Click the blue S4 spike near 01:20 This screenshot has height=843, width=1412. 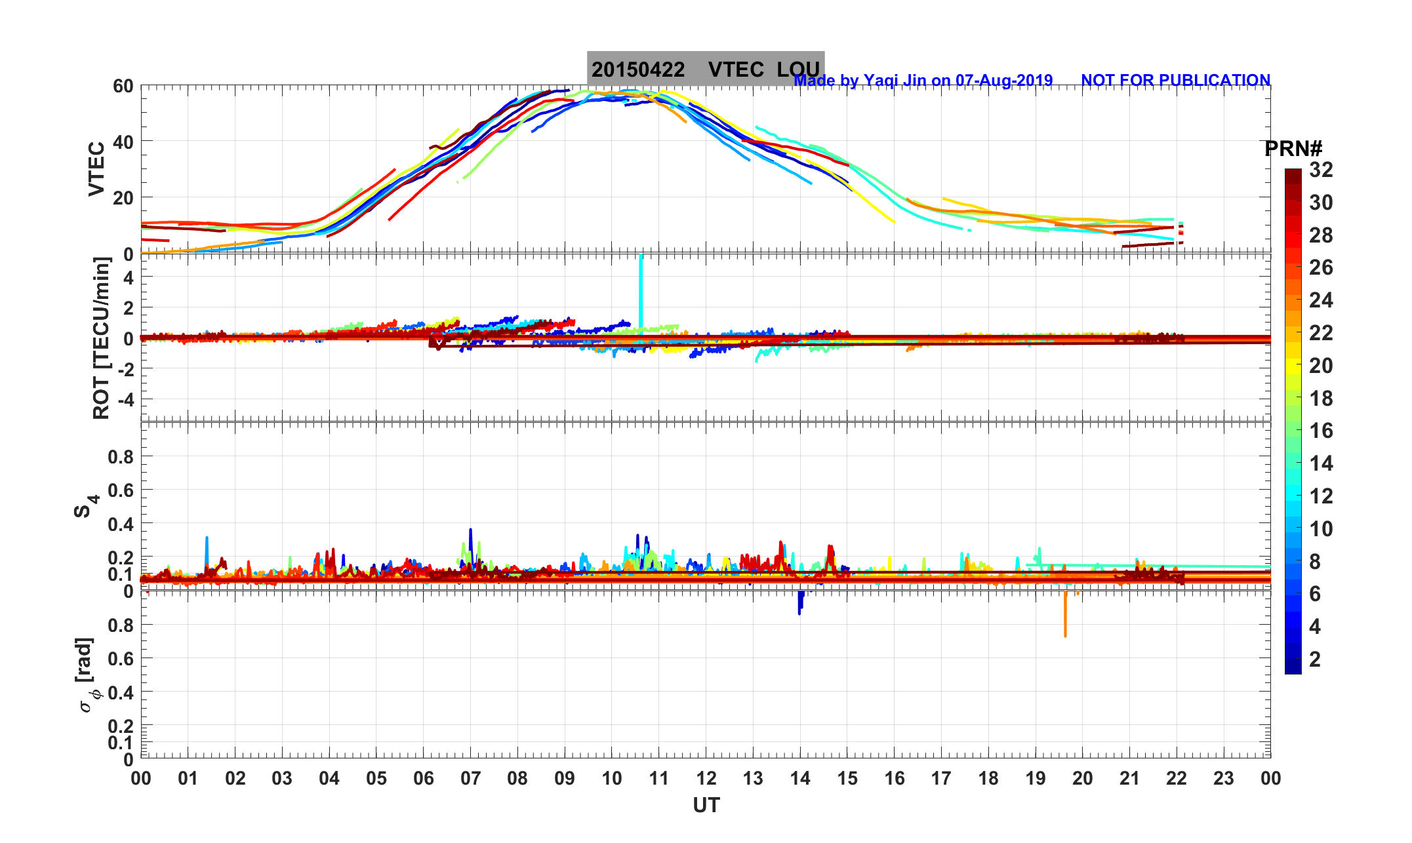point(207,551)
